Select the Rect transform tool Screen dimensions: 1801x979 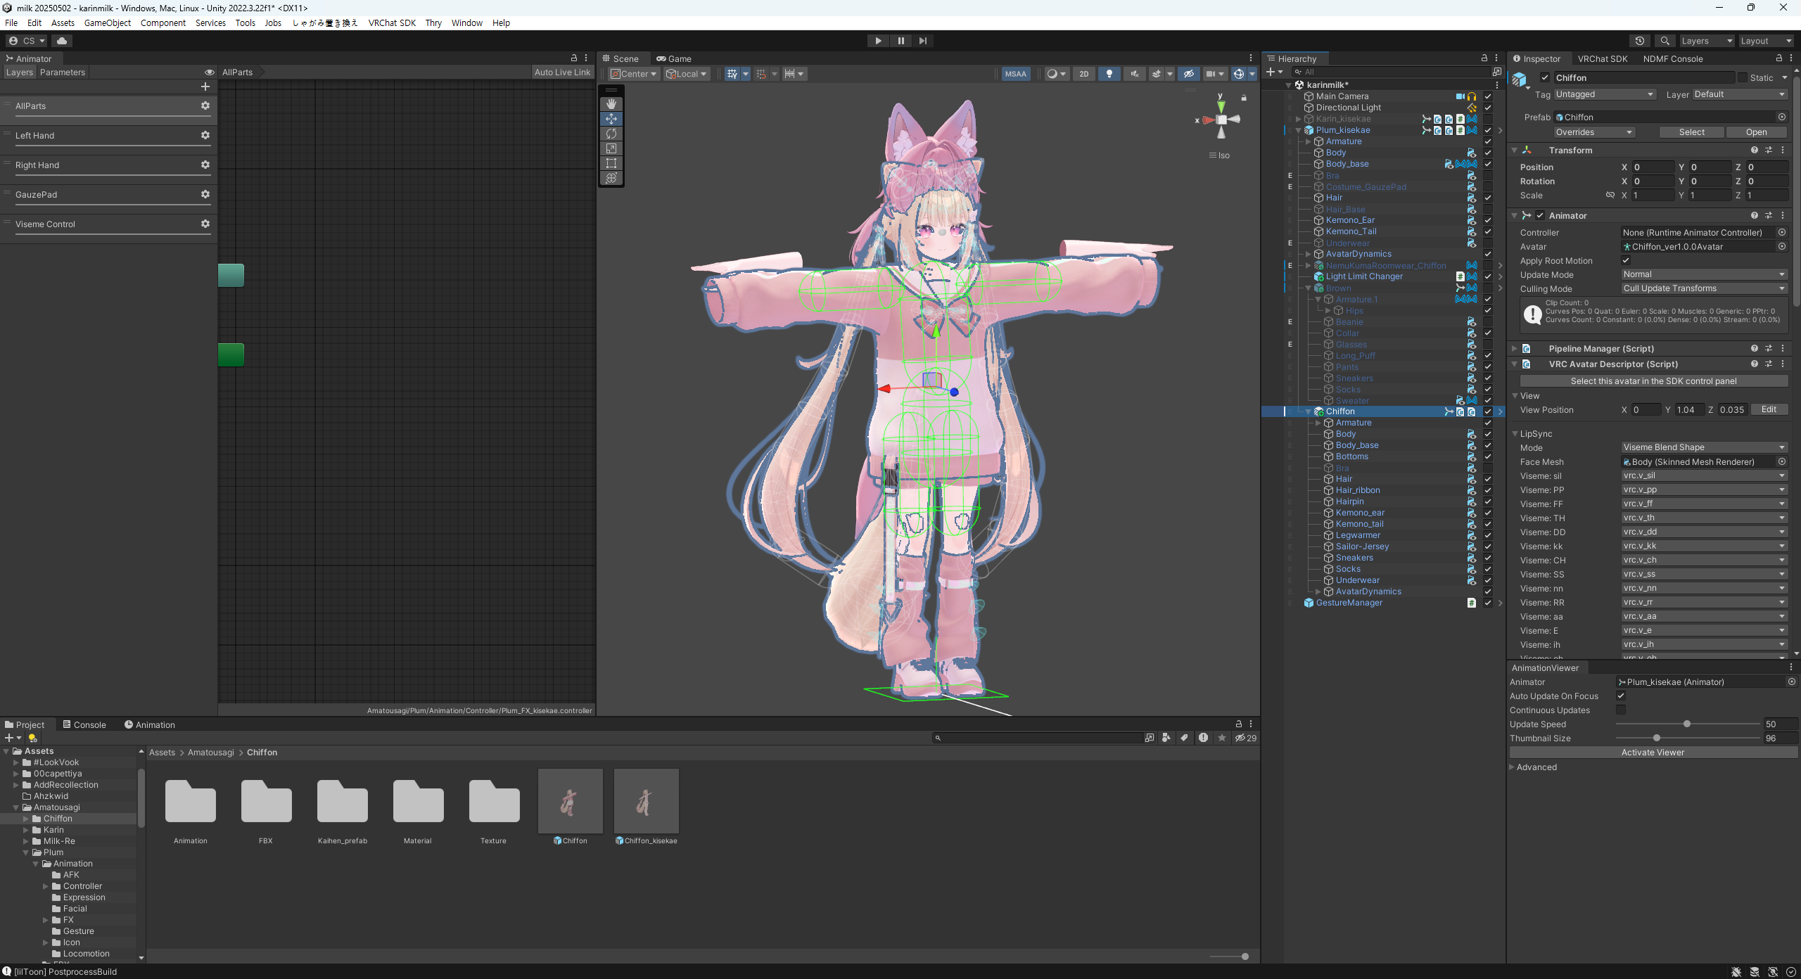pos(611,163)
